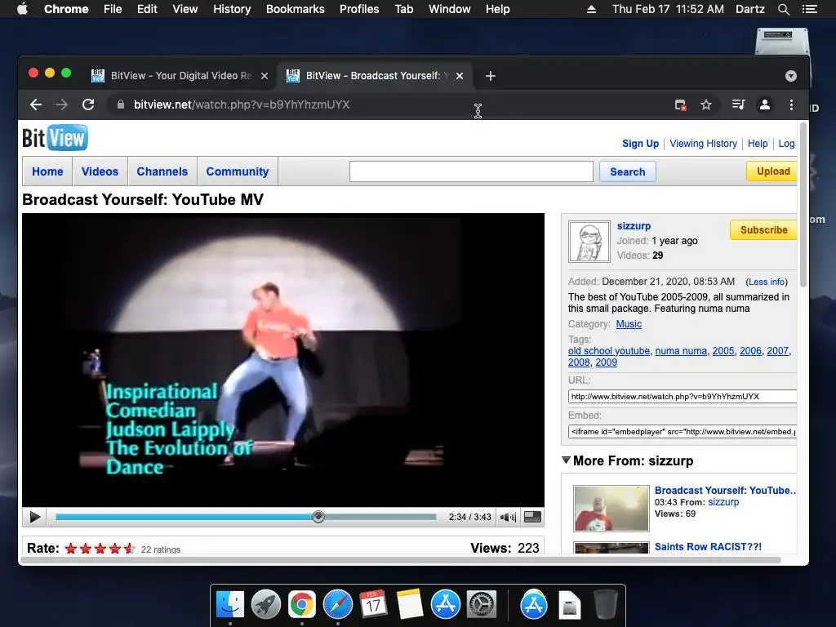
Task: Close the 'BitView - Broadcast Yourself' tab
Action: point(460,76)
